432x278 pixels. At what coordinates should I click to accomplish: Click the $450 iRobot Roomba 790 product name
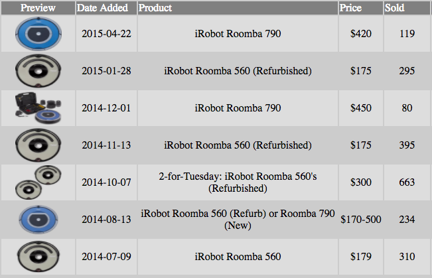click(238, 108)
